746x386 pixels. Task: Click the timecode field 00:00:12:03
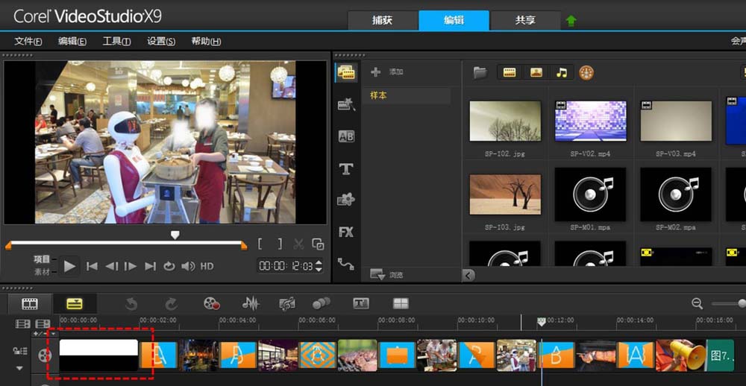pos(286,266)
